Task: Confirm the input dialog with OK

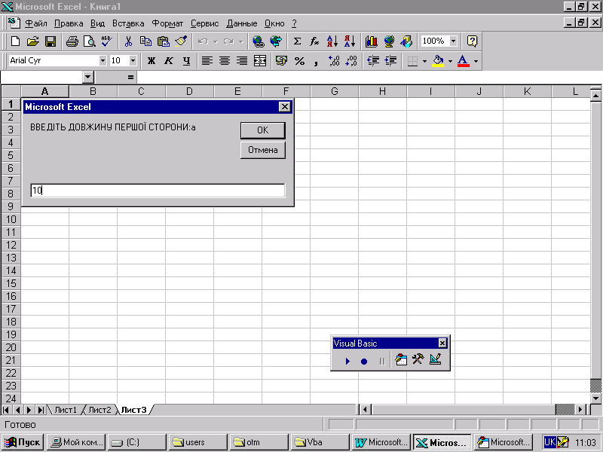Action: (x=262, y=130)
